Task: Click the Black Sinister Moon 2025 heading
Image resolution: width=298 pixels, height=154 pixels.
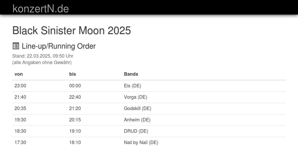Action: pyautogui.click(x=72, y=31)
